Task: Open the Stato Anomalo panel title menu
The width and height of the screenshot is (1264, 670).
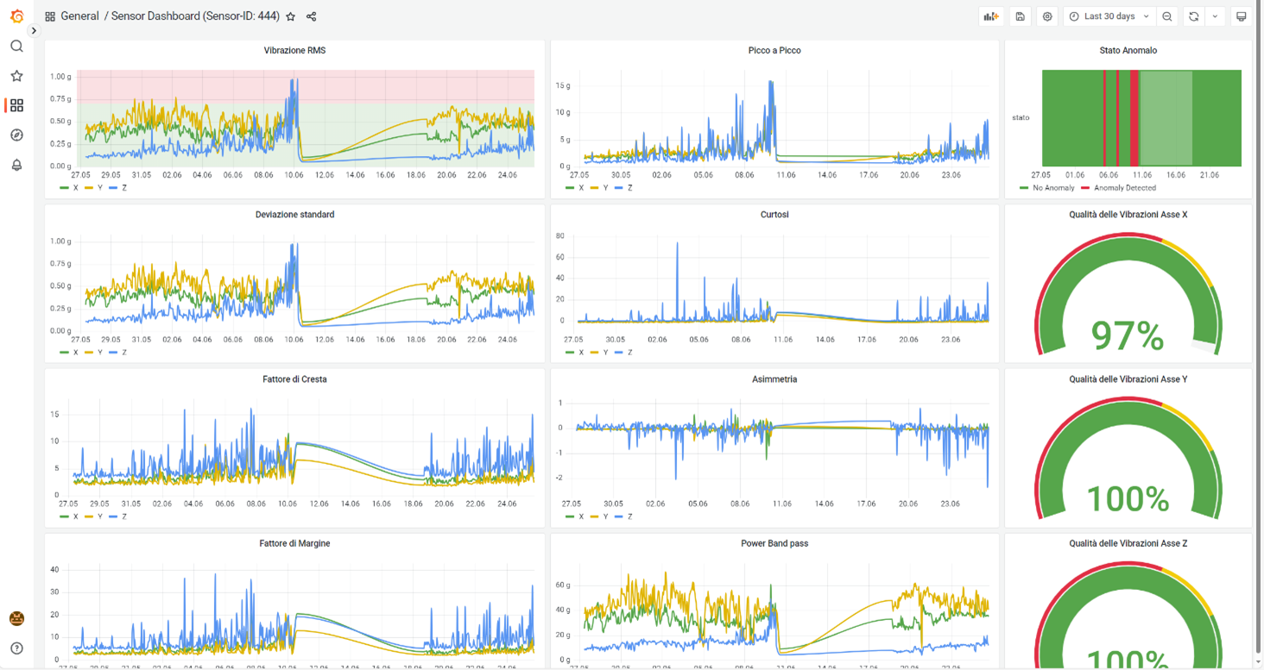Action: tap(1128, 50)
